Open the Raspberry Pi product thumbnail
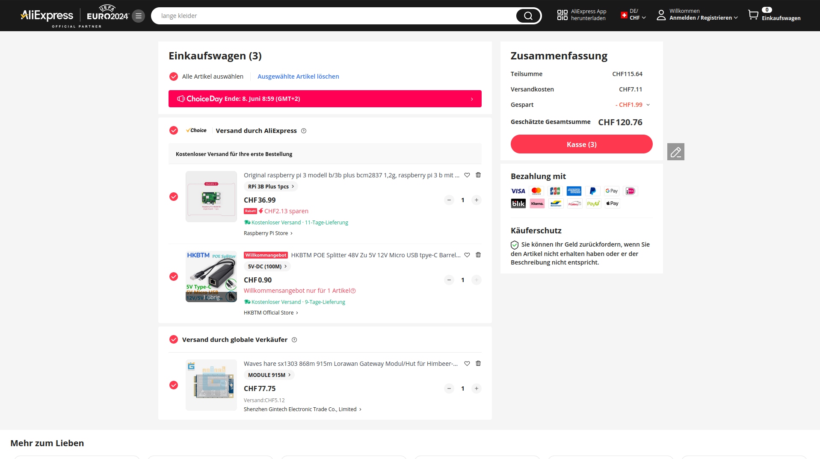This screenshot has height=459, width=820. (x=211, y=197)
